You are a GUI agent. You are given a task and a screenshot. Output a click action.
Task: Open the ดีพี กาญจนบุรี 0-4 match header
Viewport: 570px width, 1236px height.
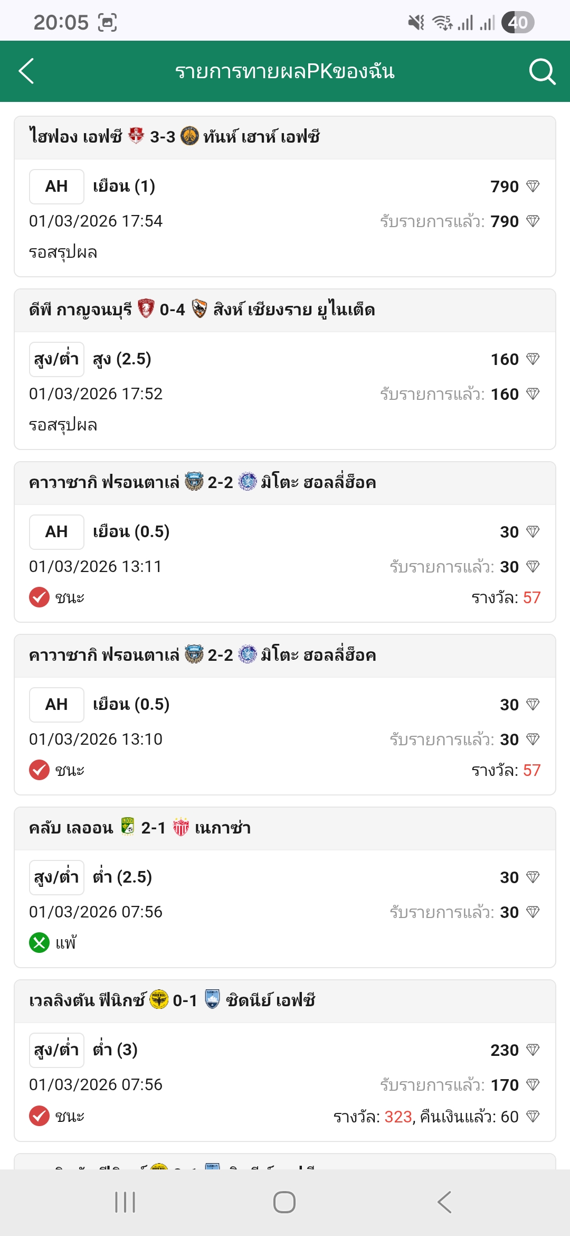click(x=285, y=310)
